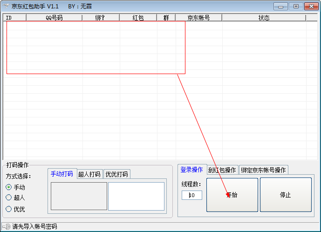This screenshot has width=321, height=232.
Task: Minimize the 京东红包助手 window
Action: pos(280,7)
